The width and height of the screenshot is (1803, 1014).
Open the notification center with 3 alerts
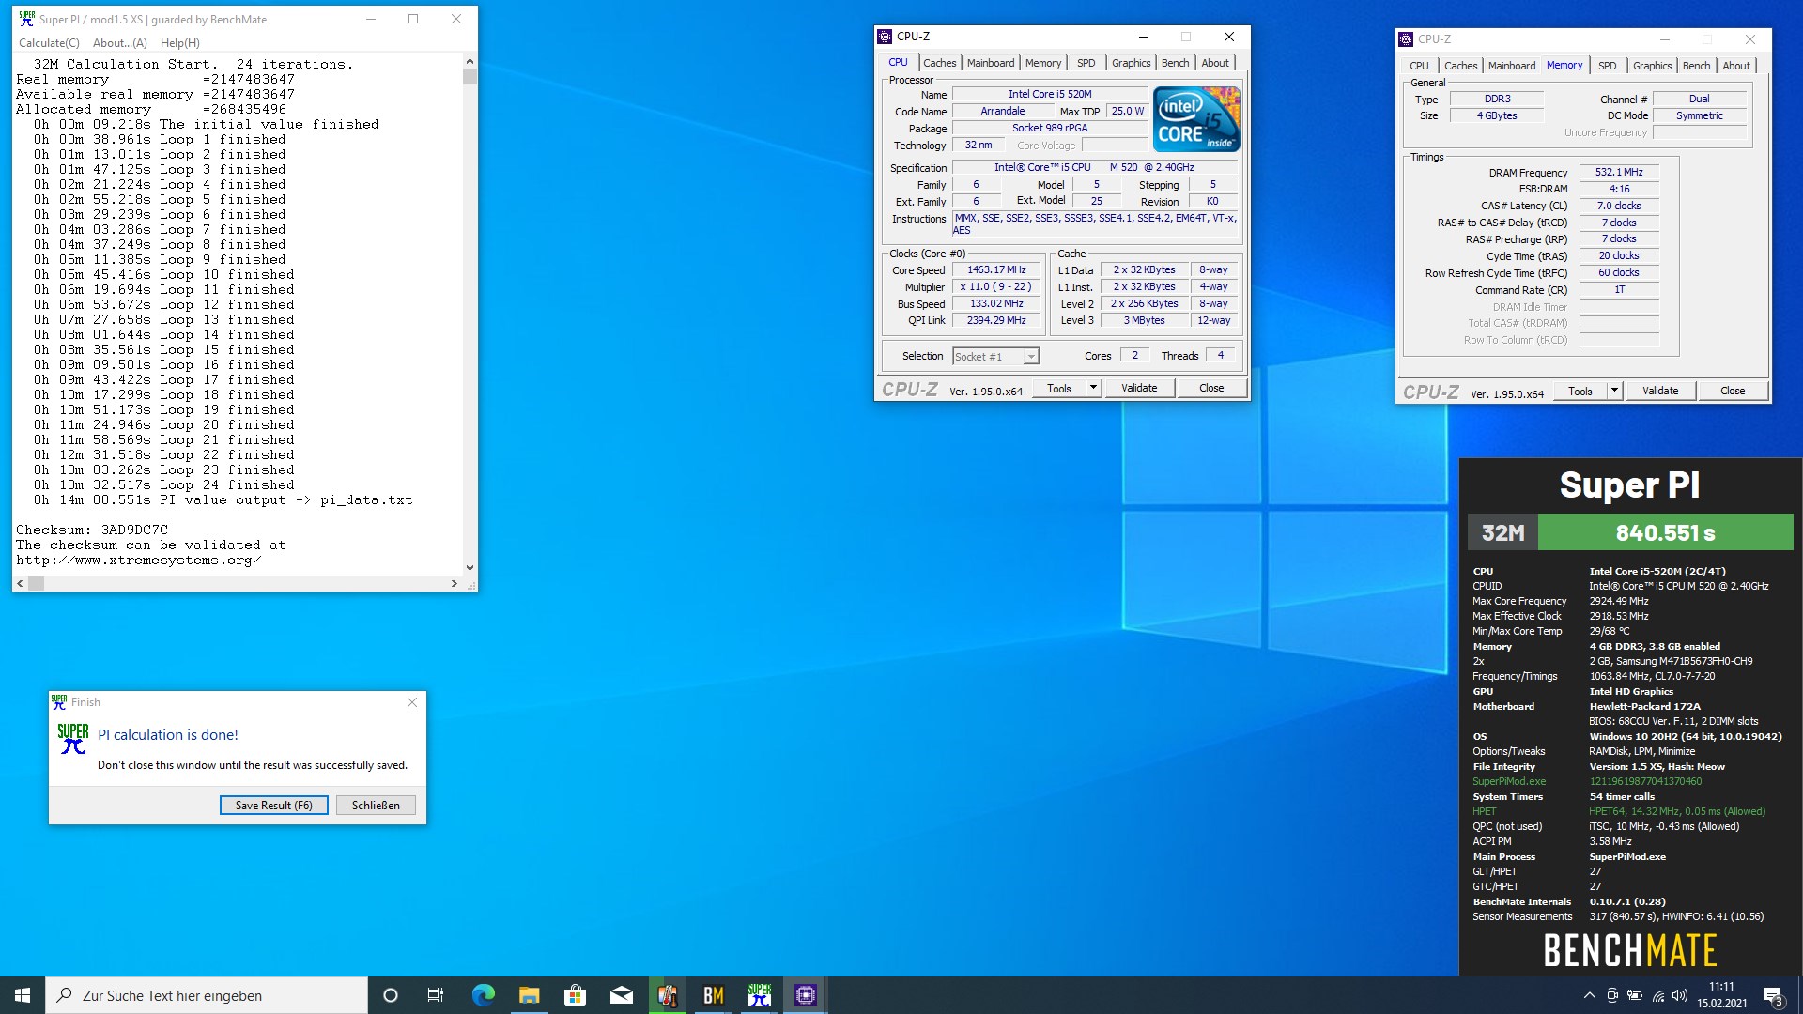pyautogui.click(x=1773, y=996)
